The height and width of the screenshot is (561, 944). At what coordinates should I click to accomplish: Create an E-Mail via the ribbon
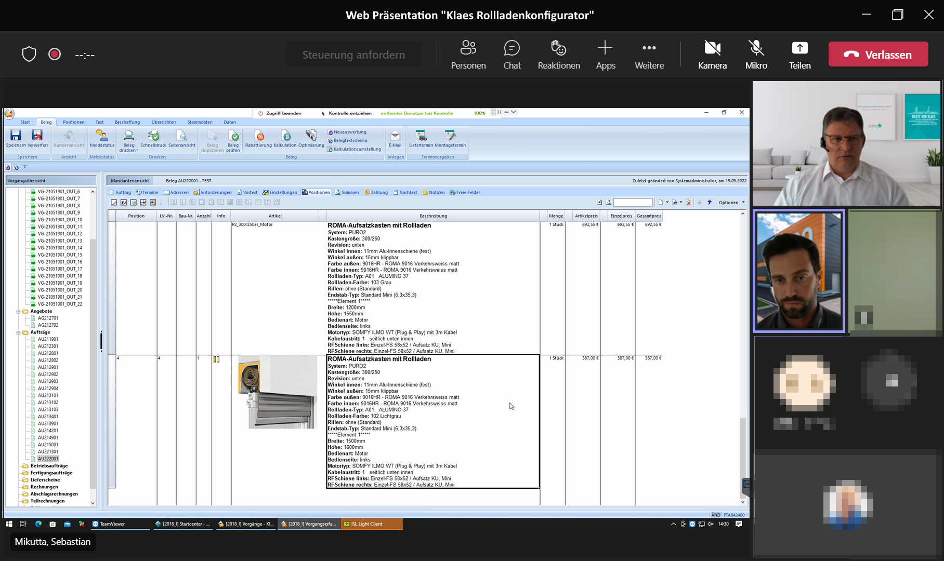click(x=395, y=138)
